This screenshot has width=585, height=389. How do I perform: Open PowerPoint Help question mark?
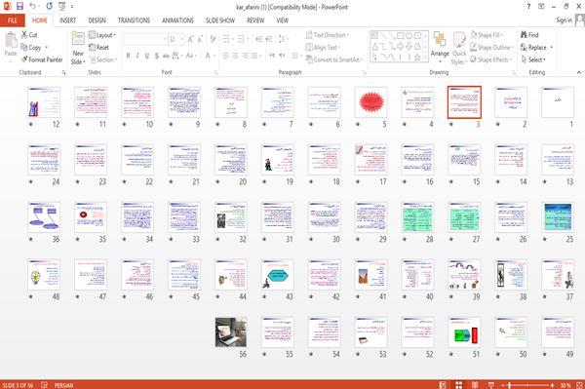point(528,7)
